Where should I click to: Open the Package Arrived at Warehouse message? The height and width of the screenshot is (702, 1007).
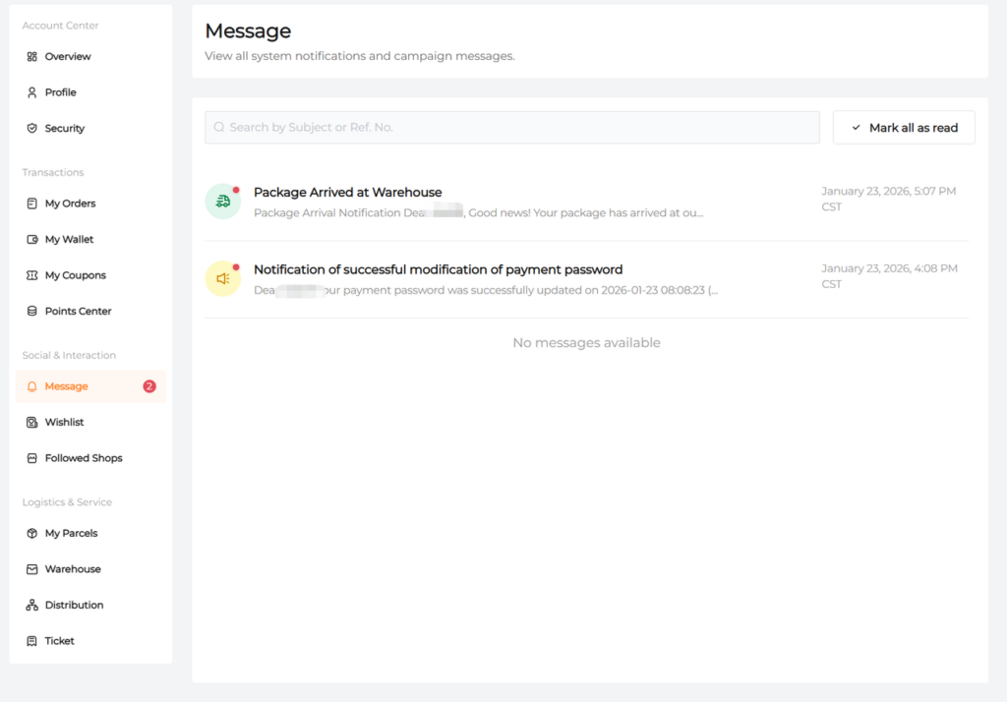[347, 193]
